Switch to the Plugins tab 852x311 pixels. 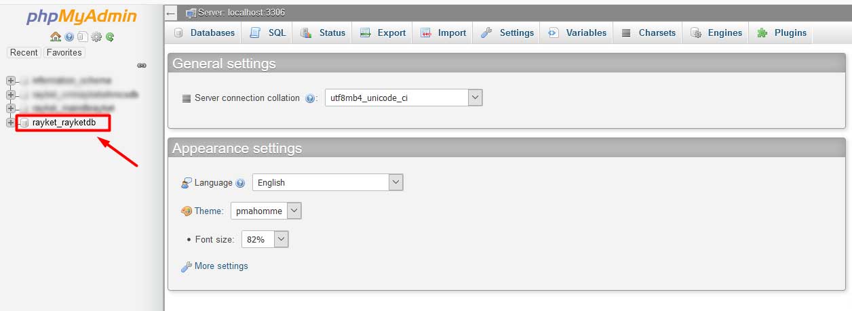coord(782,33)
